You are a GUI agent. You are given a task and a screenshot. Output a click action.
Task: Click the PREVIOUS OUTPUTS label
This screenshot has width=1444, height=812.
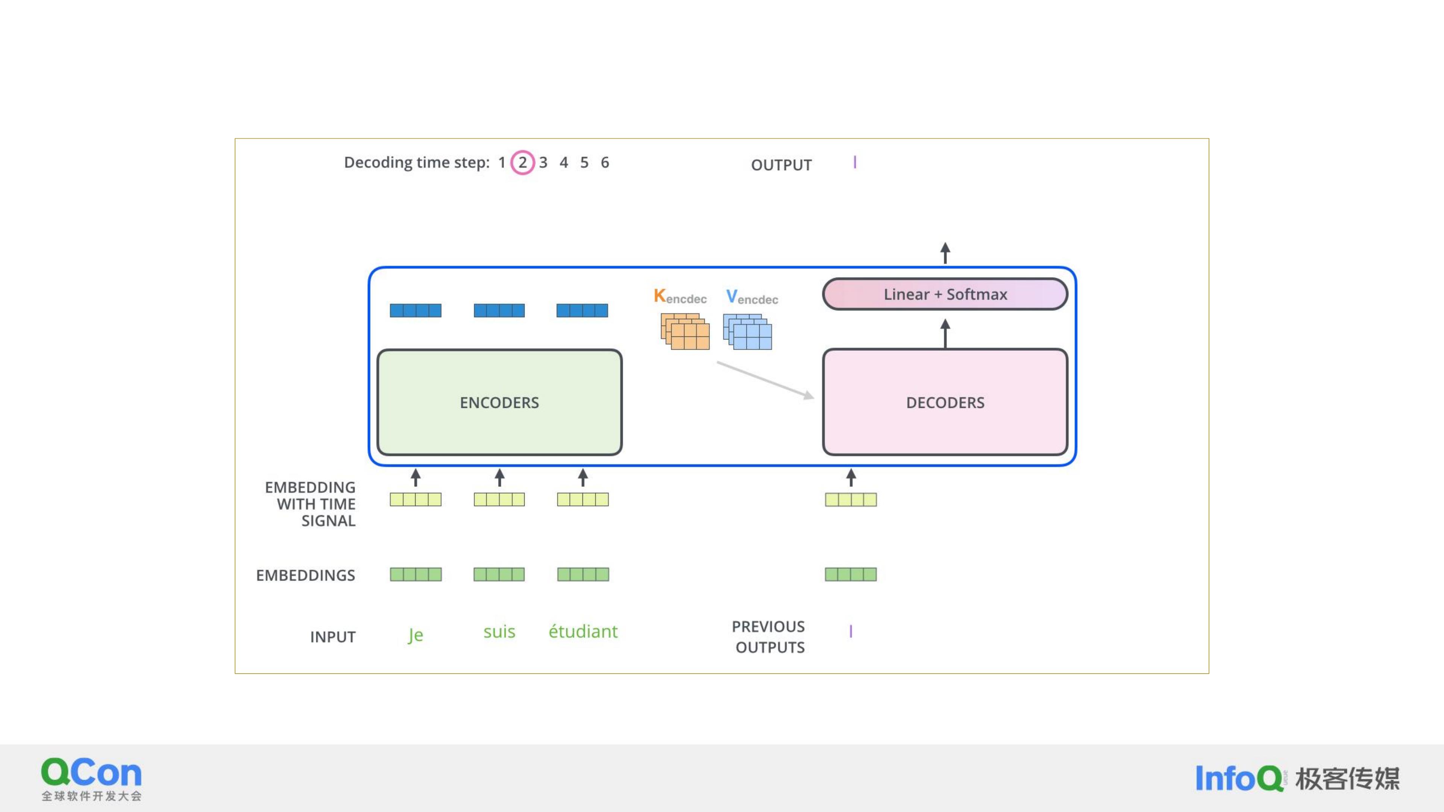(x=769, y=636)
